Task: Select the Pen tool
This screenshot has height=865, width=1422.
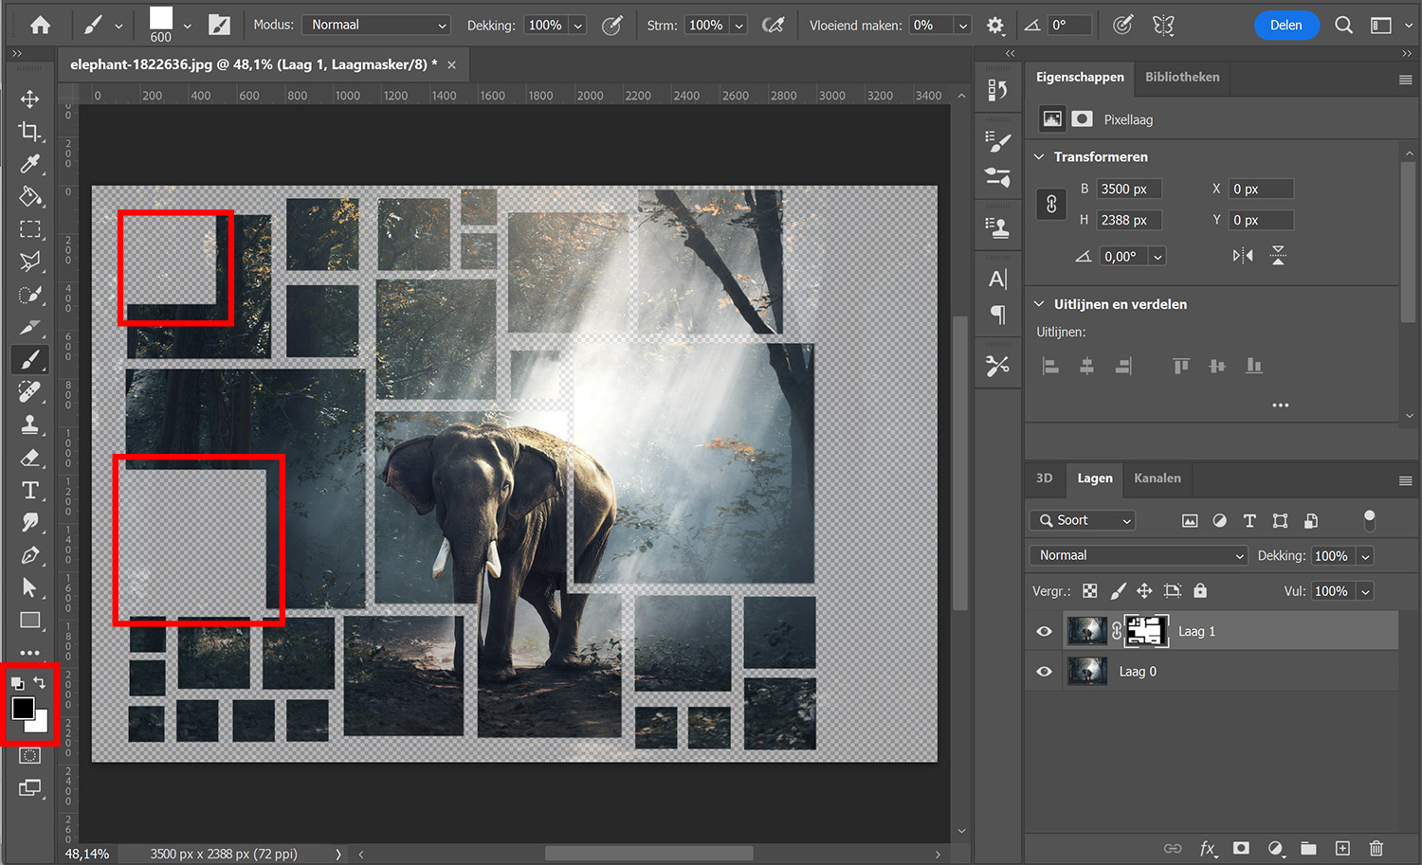Action: [29, 555]
